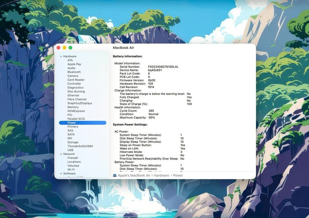View NVMExpress device information
Viewport: 309px width, 218px height.
click(x=76, y=111)
